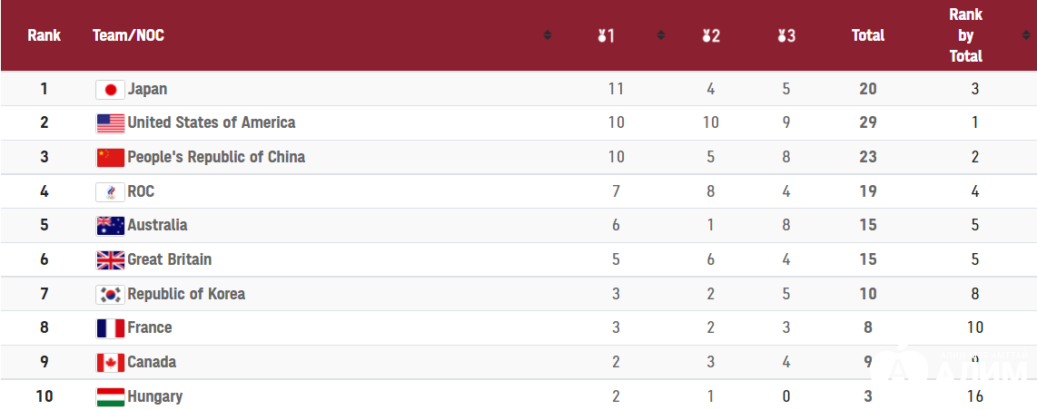The height and width of the screenshot is (410, 1037).
Task: Click the France flag icon
Action: point(111,328)
